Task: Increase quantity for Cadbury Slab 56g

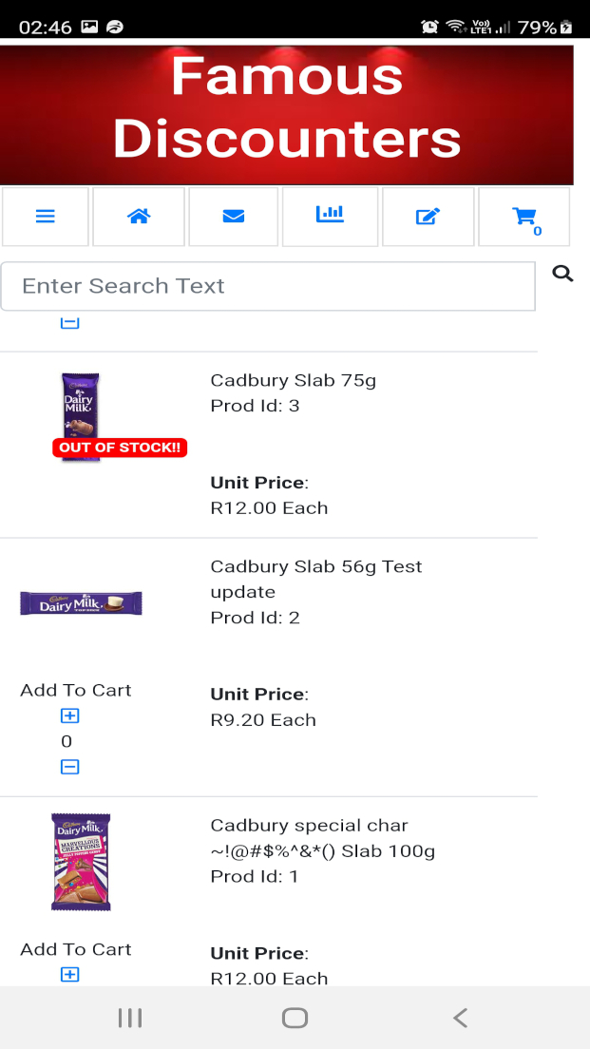Action: [69, 715]
